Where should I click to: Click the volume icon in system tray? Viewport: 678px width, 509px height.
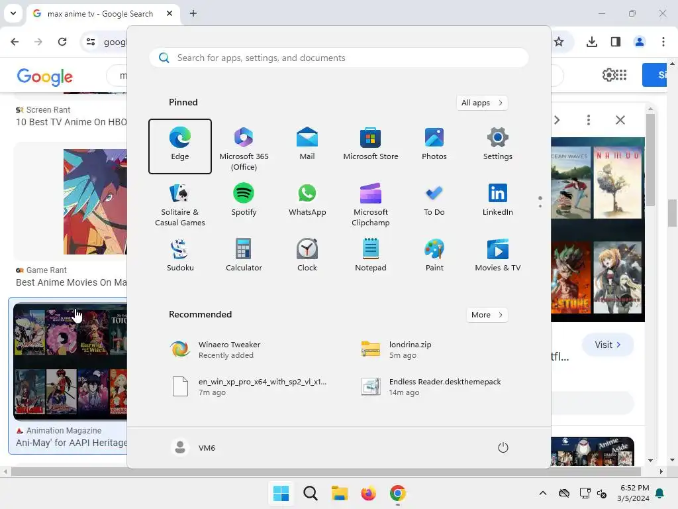click(x=601, y=493)
